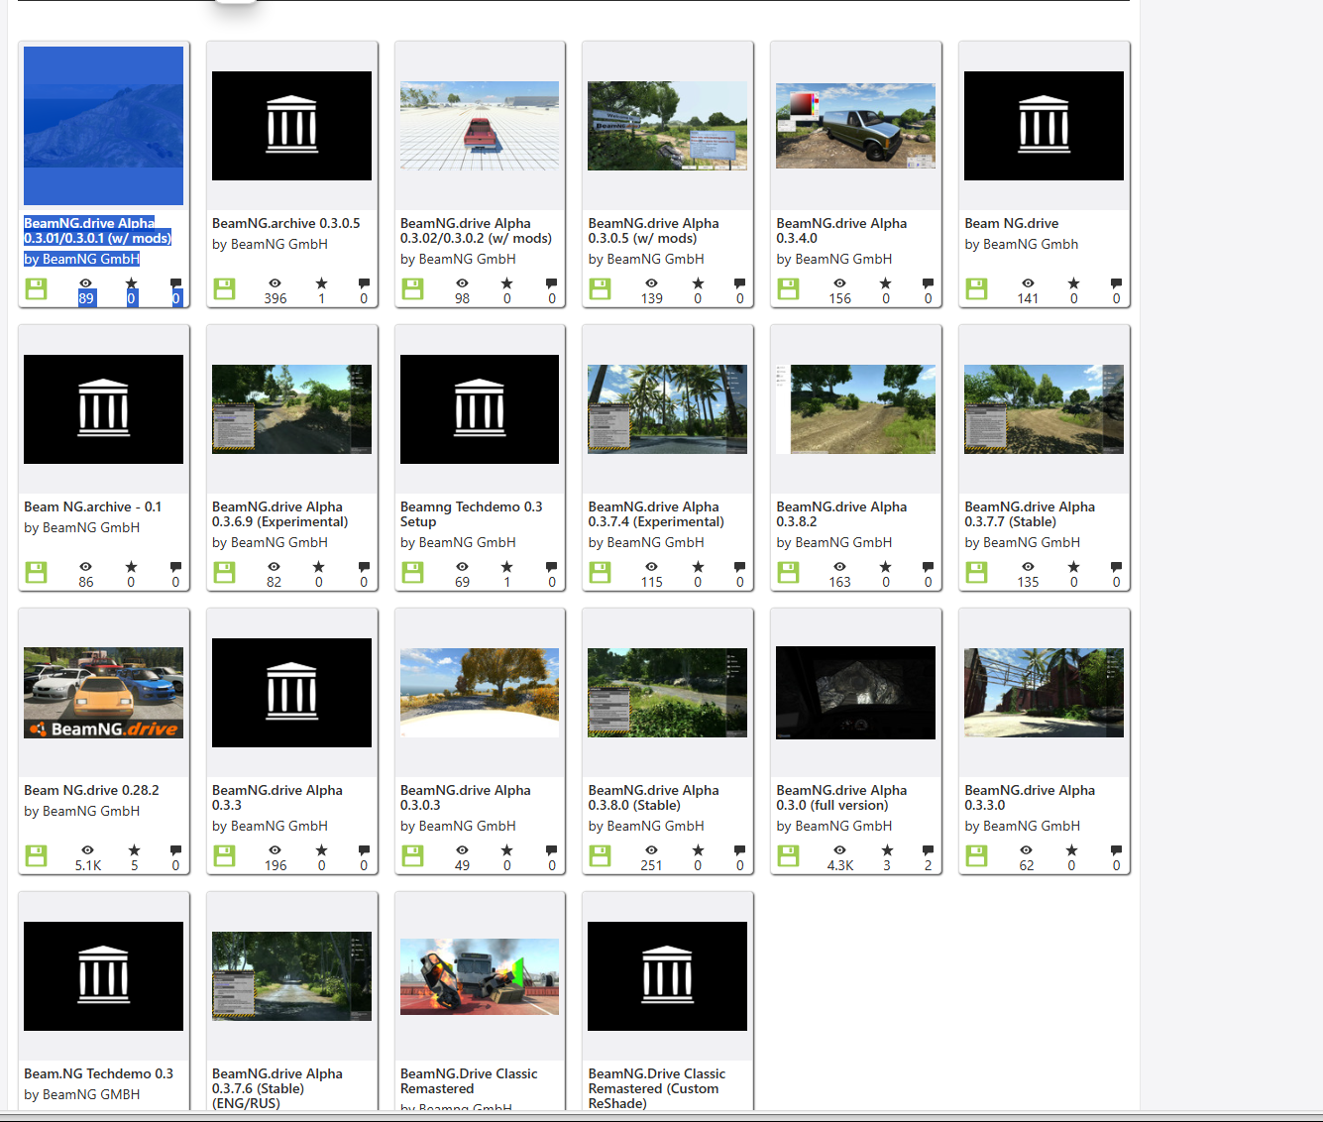Open the BeamNG.archive 0.3.0.5 title link
This screenshot has width=1323, height=1122.
click(286, 224)
